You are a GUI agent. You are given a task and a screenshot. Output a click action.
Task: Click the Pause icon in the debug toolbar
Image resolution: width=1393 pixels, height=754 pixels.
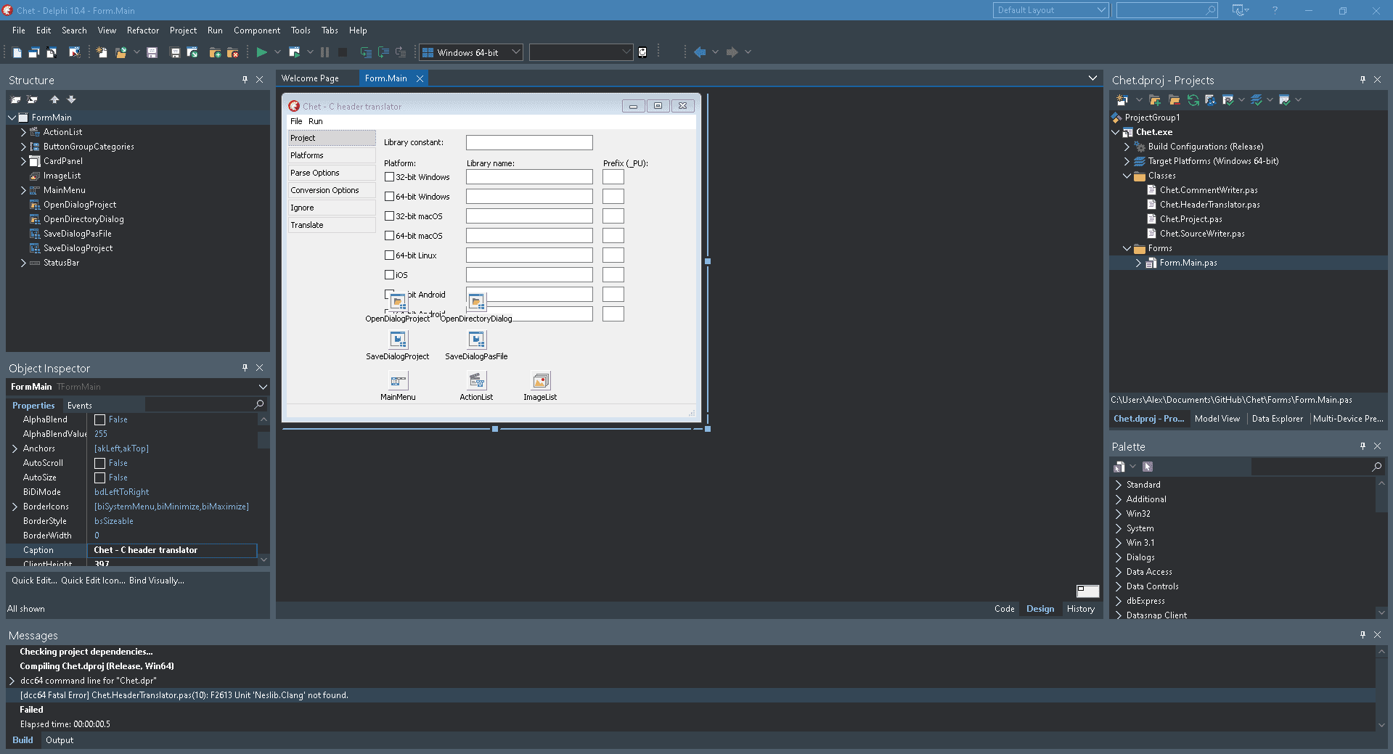pyautogui.click(x=324, y=52)
